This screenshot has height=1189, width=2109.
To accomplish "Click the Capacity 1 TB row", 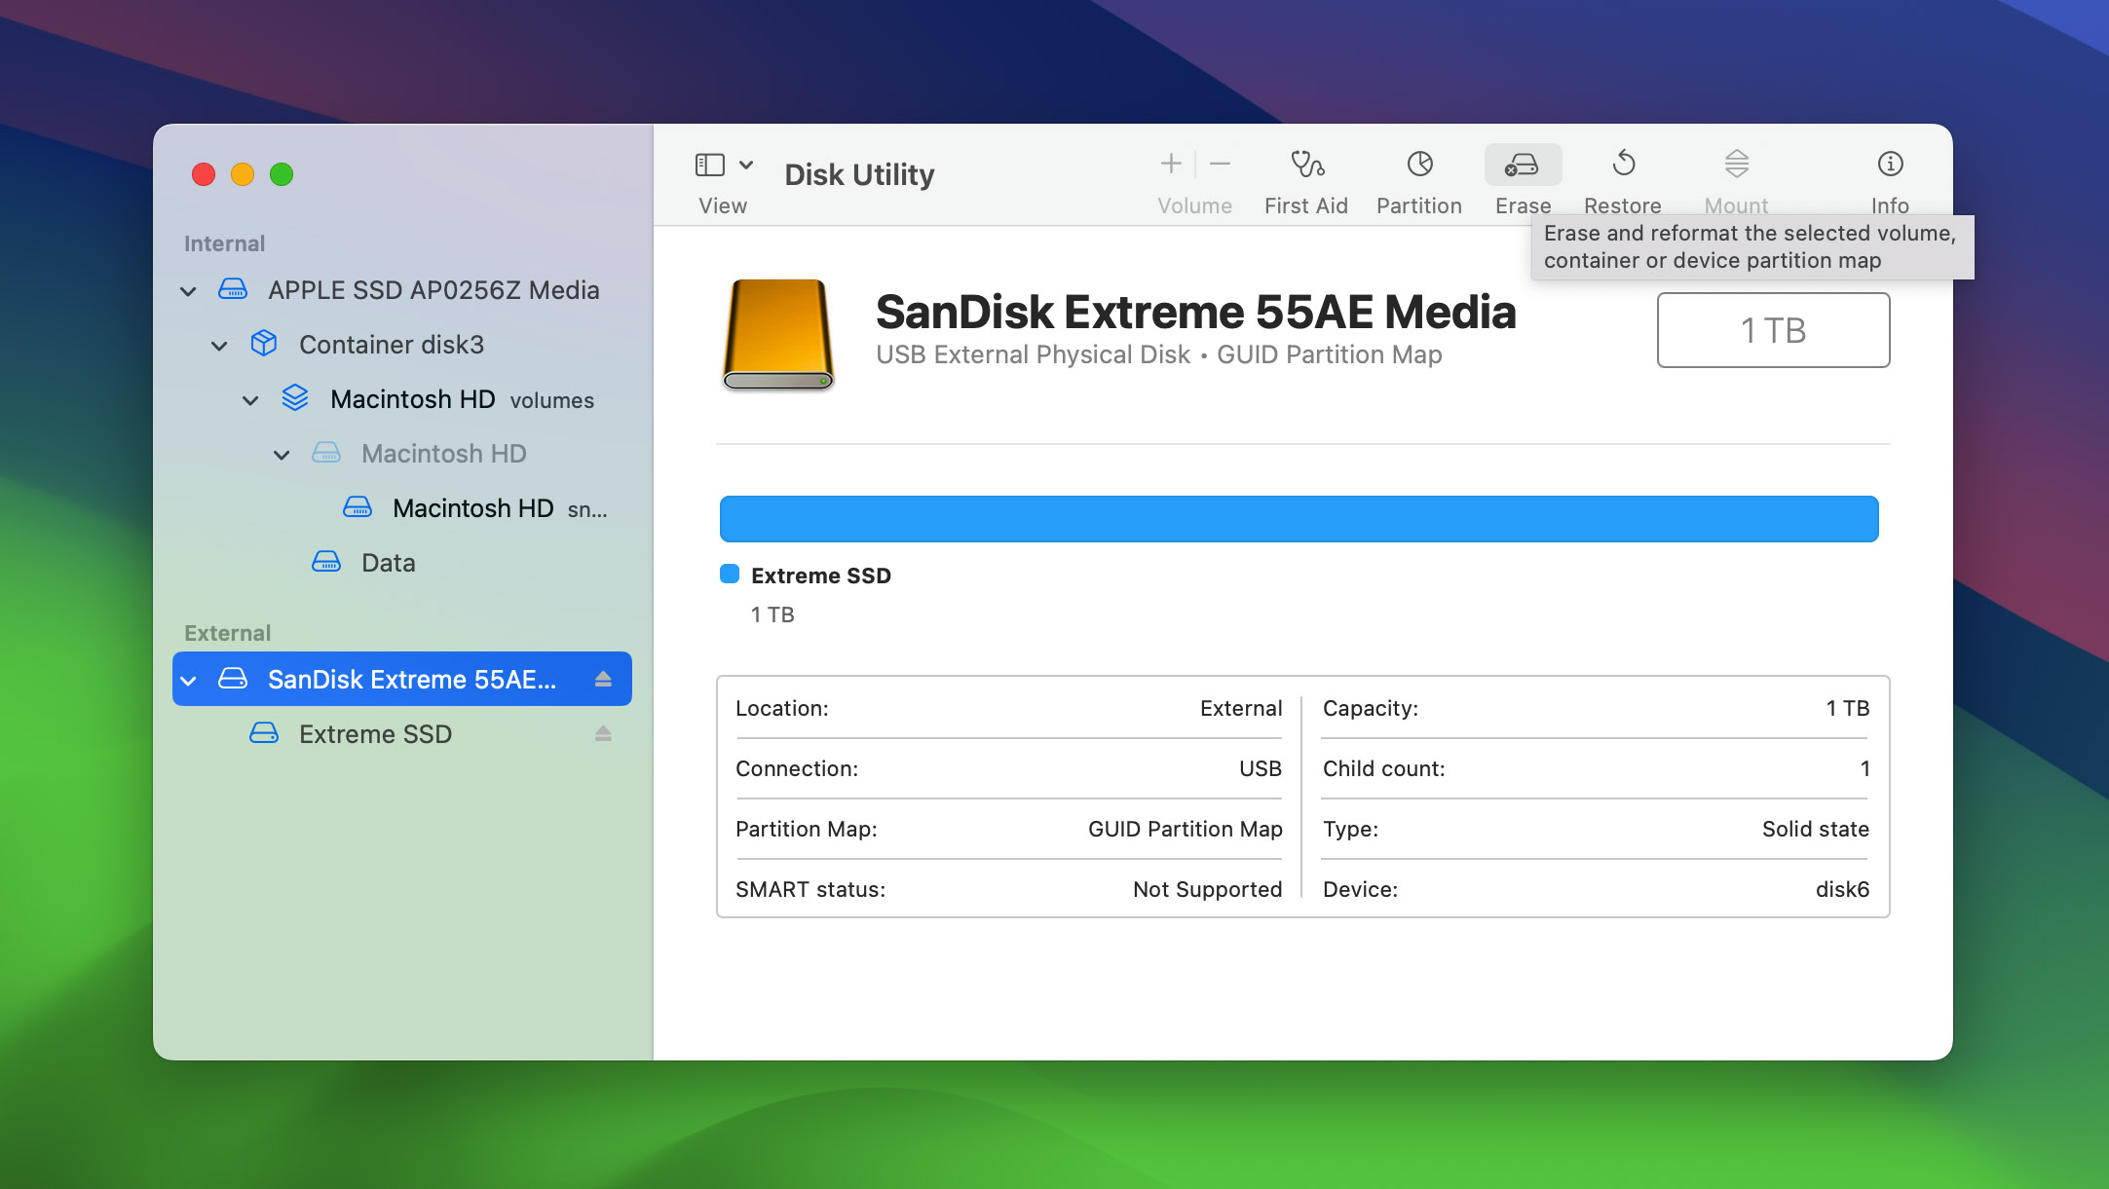I will click(x=1596, y=708).
